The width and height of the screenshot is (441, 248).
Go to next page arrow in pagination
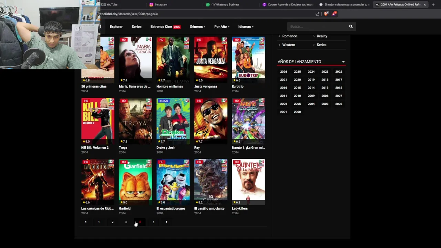167,222
